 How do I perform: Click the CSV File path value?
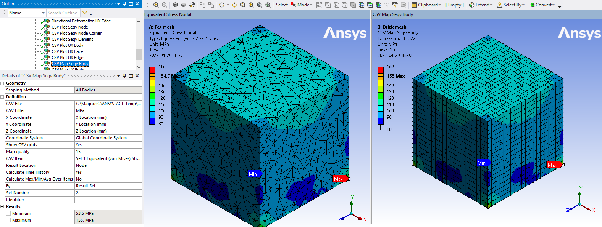click(108, 104)
